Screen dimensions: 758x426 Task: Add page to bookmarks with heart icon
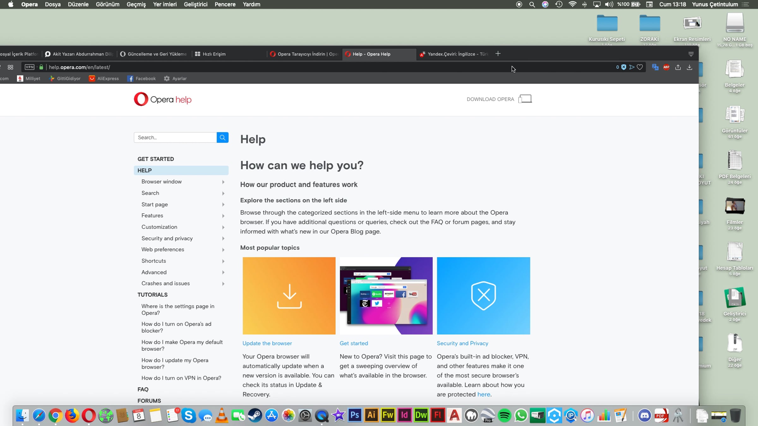640,67
